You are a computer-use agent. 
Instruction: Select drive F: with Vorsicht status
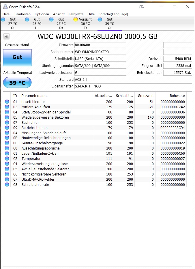tap(85, 23)
